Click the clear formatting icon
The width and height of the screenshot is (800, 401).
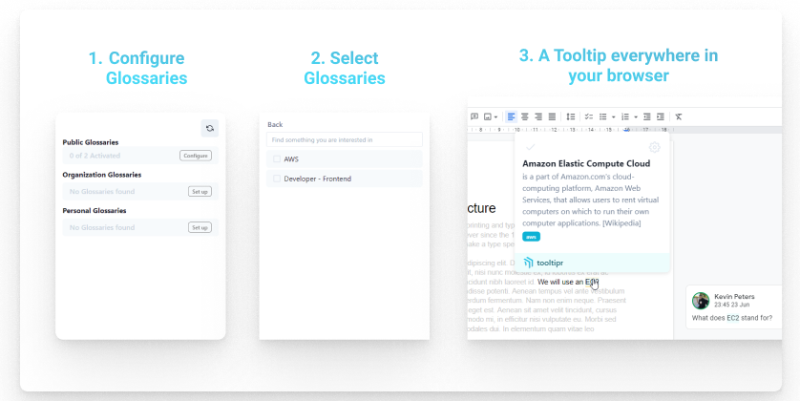point(679,116)
